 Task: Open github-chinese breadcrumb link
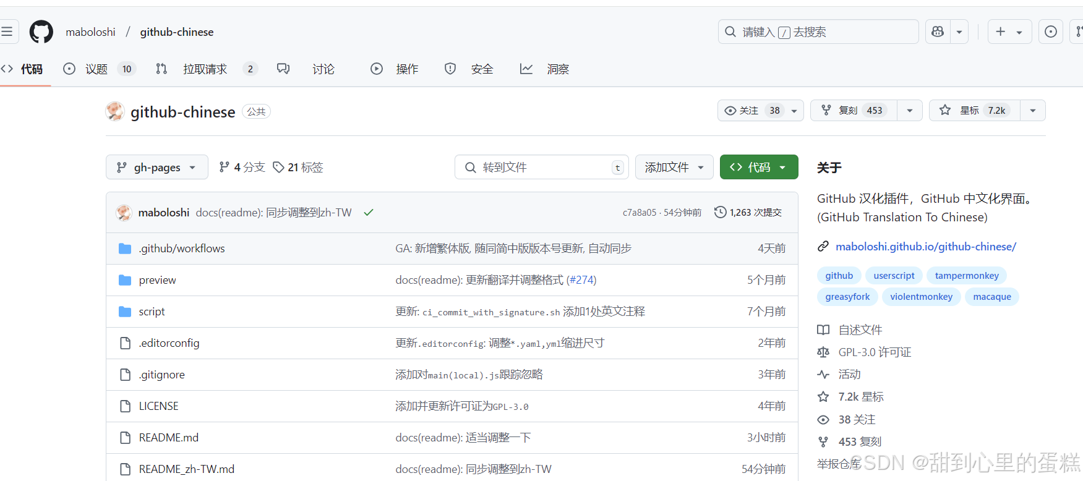tap(177, 32)
